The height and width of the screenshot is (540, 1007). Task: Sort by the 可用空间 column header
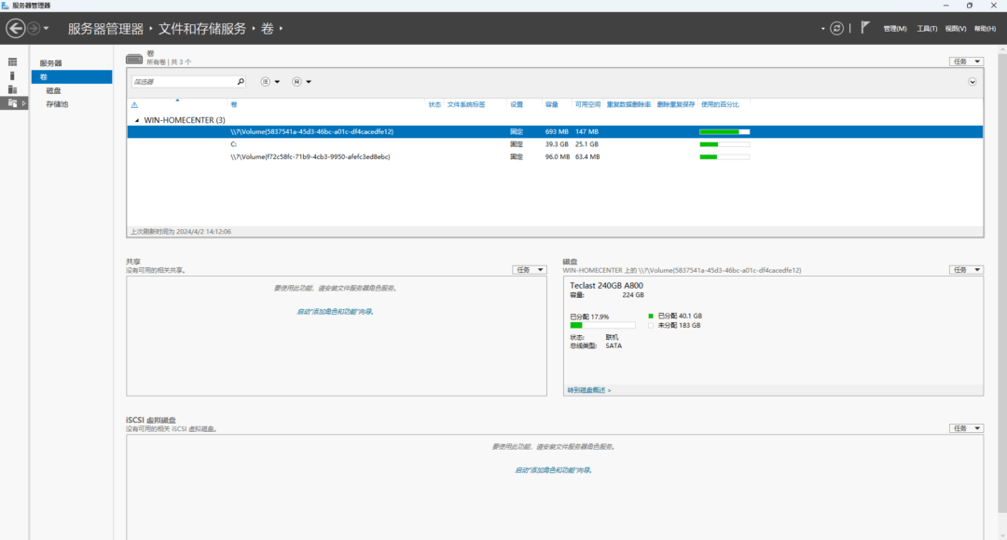click(587, 104)
